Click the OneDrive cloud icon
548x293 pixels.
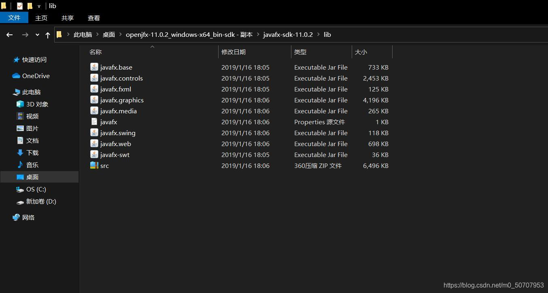(16, 76)
